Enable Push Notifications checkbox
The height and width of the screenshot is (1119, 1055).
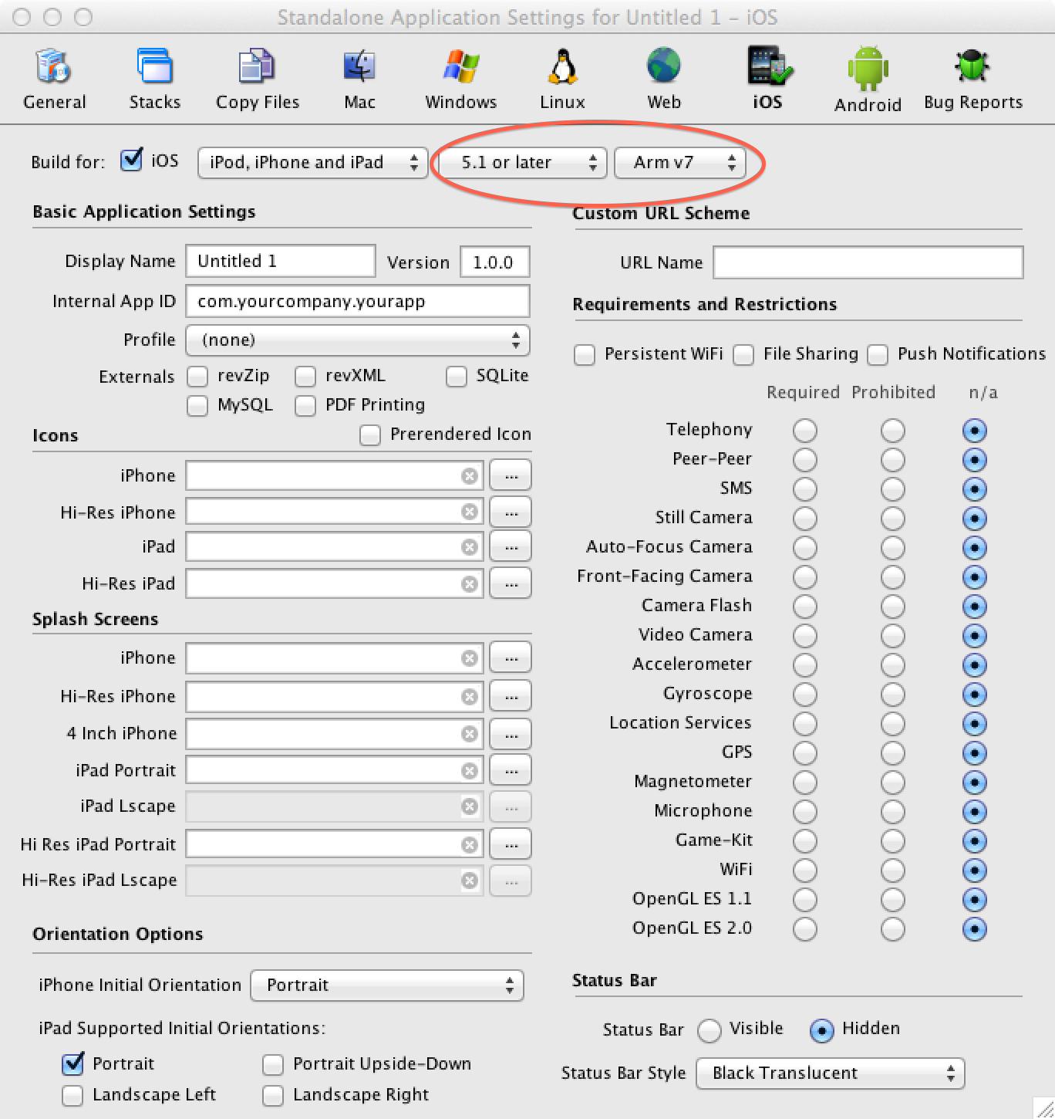(878, 355)
